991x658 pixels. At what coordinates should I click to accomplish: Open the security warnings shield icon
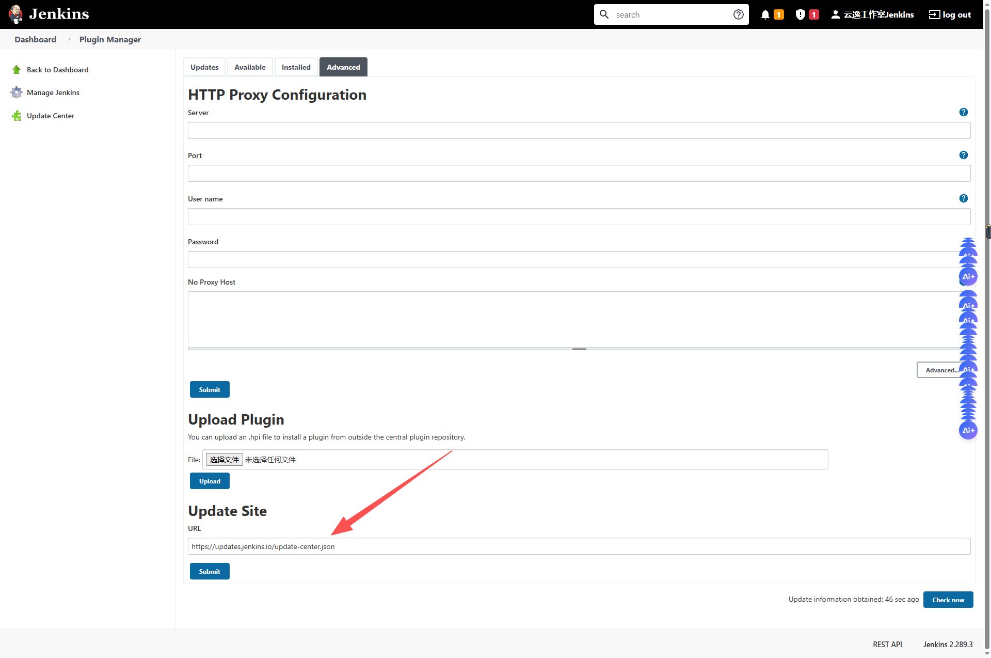[800, 14]
